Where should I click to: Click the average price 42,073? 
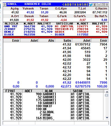click(x=66, y=86)
